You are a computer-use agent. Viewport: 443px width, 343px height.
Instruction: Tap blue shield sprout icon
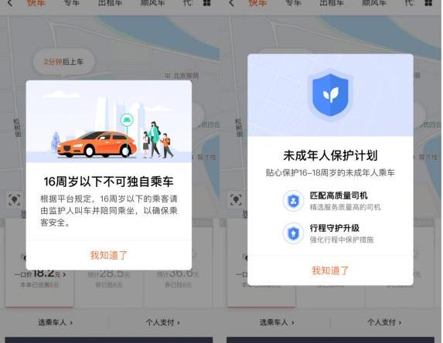pos(330,95)
